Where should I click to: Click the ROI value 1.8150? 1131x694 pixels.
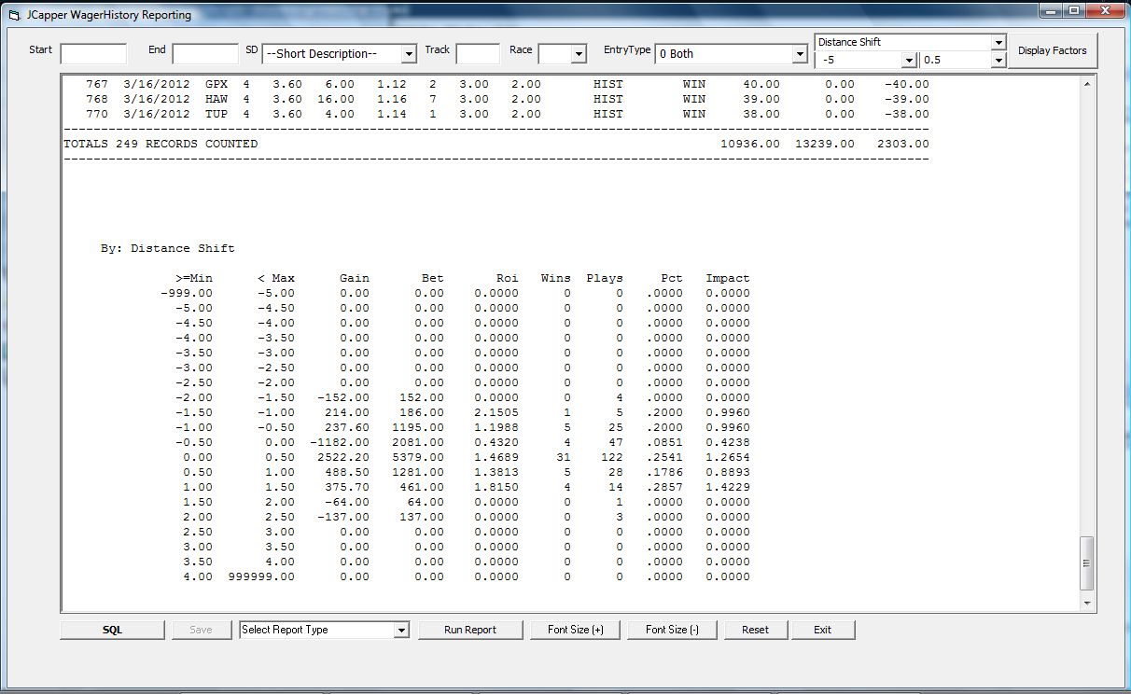496,487
